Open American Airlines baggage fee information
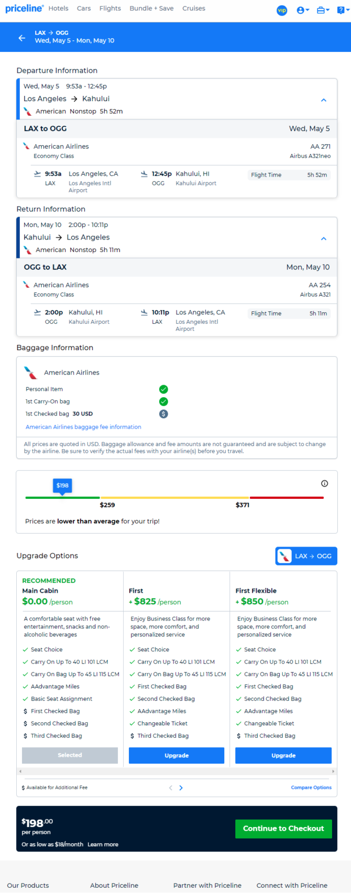 pyautogui.click(x=83, y=427)
